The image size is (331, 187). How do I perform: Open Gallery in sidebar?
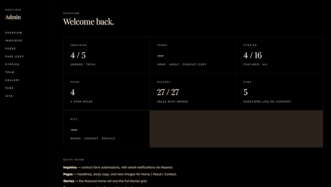tap(13, 80)
